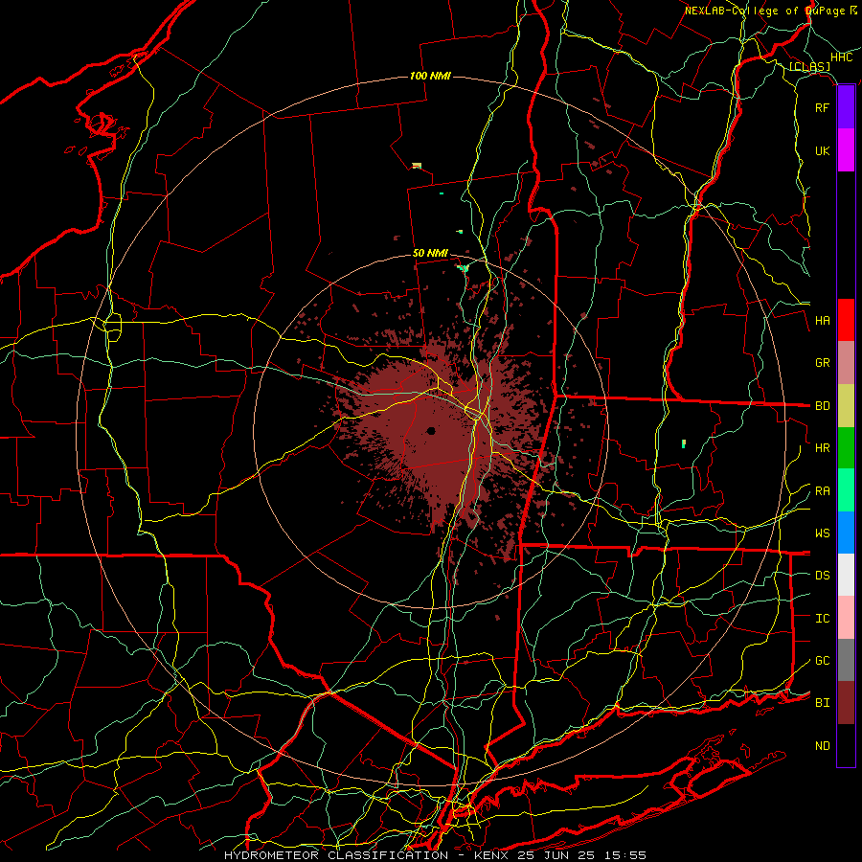The width and height of the screenshot is (862, 862).
Task: Click the RA legend label
Action: click(823, 491)
